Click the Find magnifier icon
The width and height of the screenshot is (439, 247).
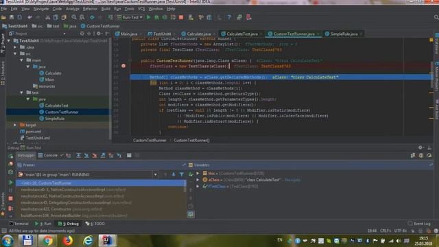74,17
